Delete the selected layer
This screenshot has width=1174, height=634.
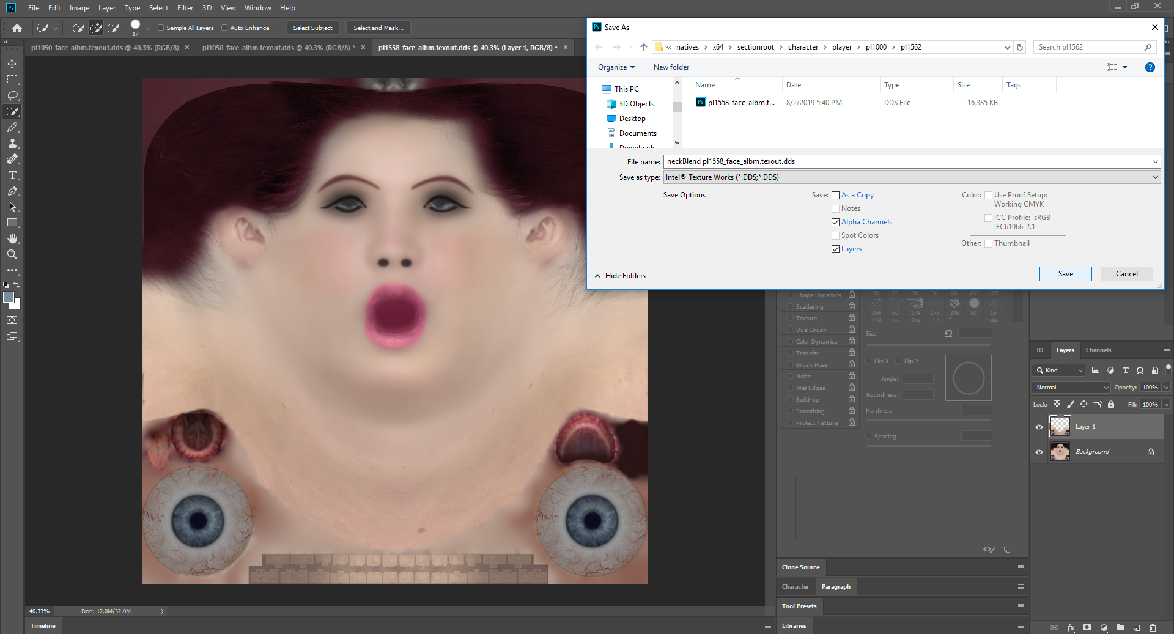click(x=1153, y=627)
